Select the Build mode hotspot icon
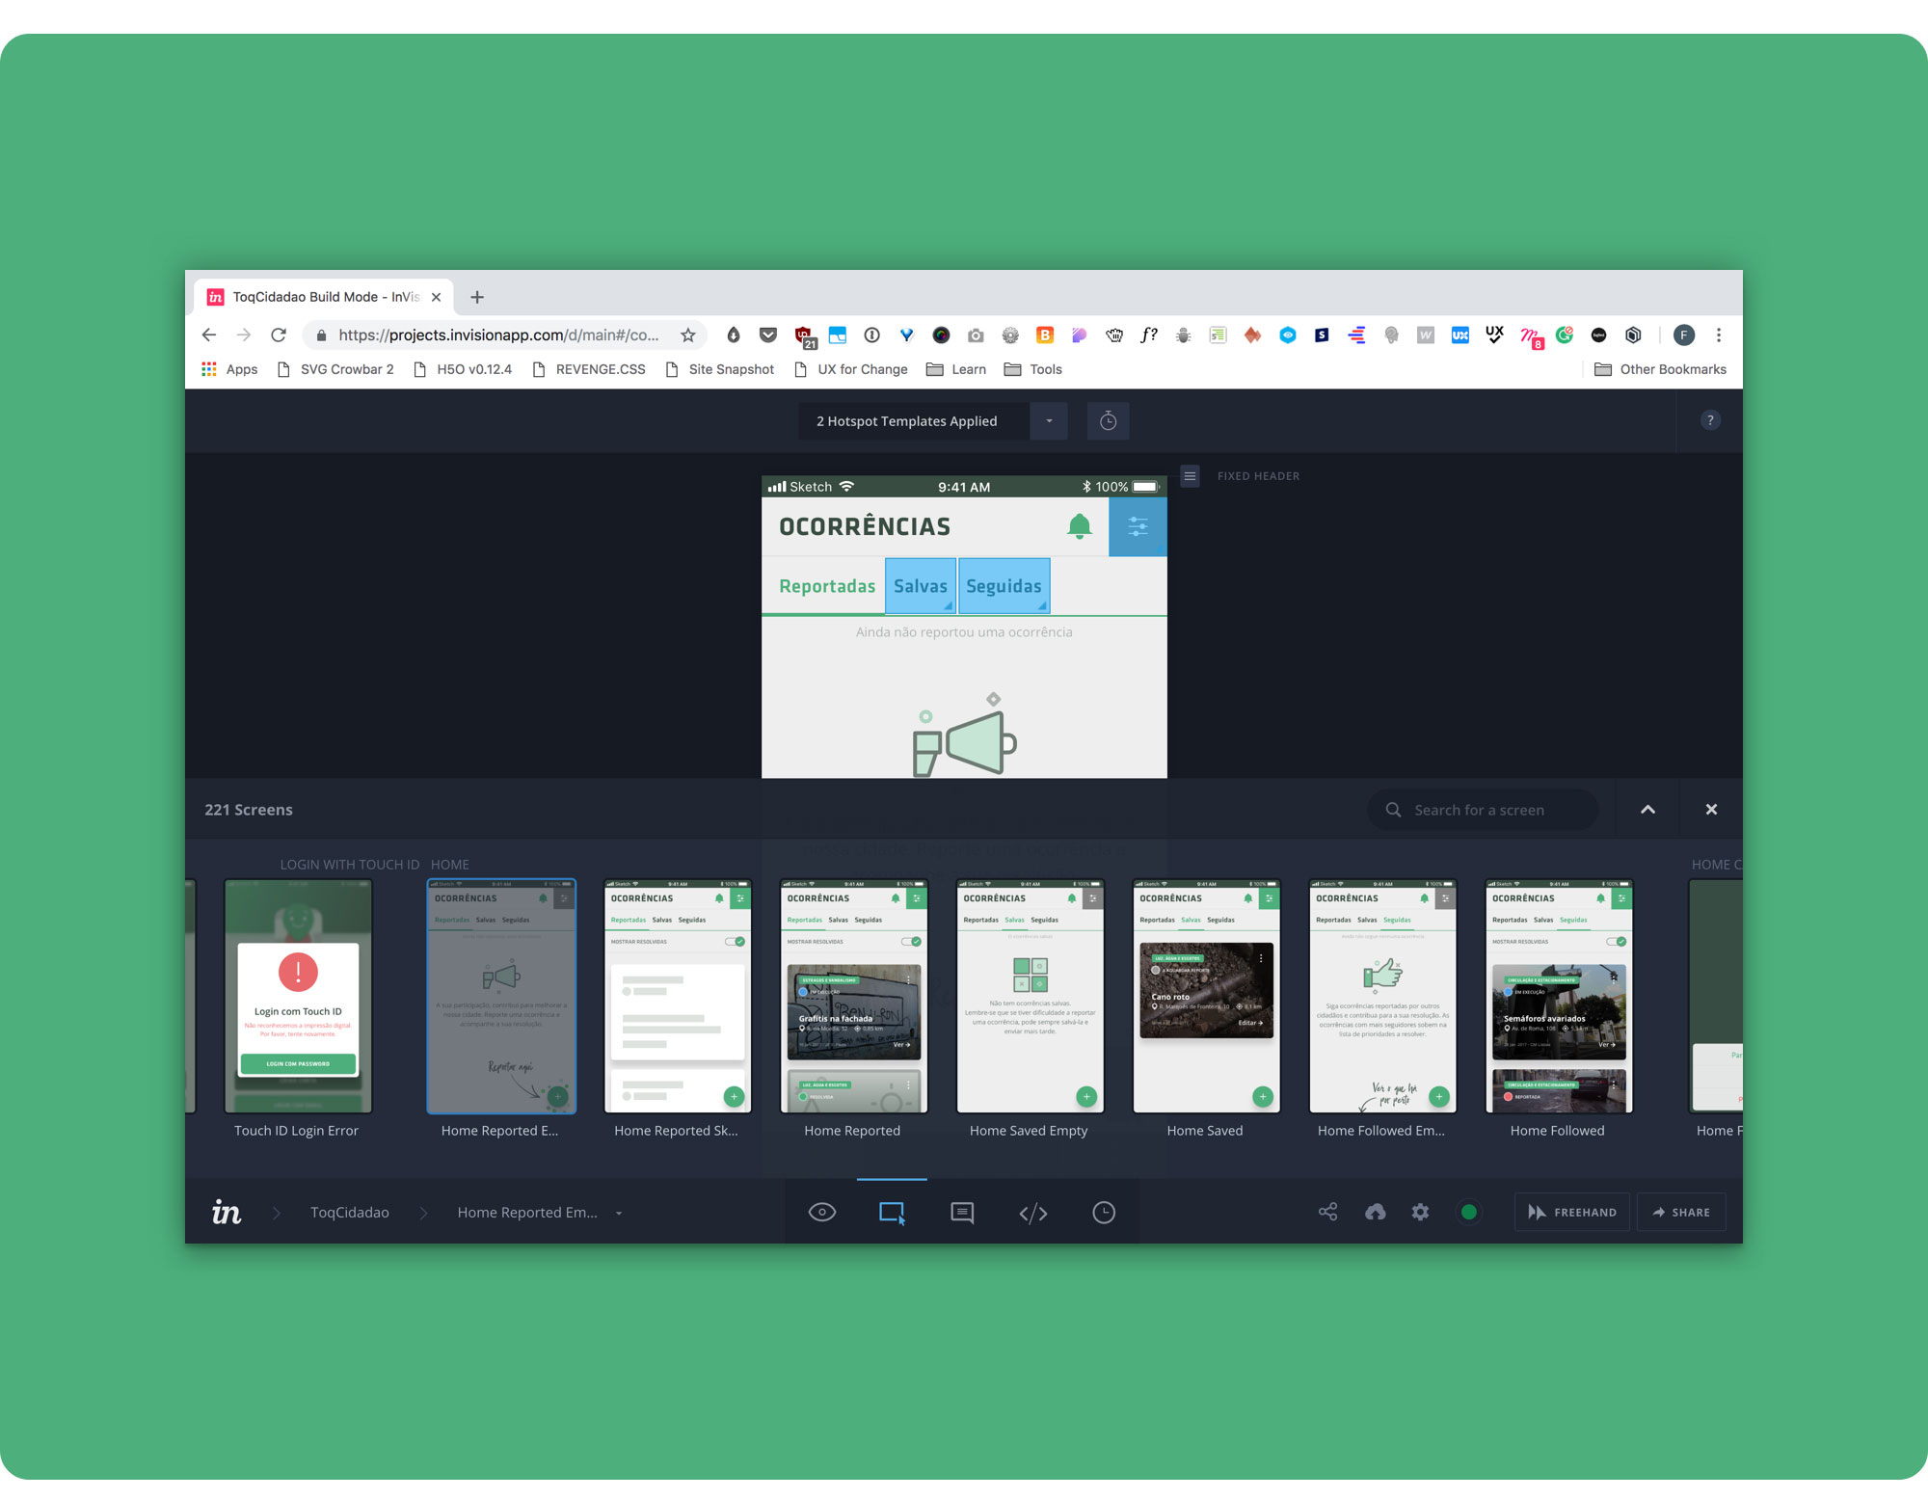 point(892,1212)
